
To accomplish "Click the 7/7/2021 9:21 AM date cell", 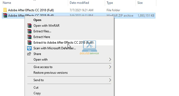I will pyautogui.click(x=81, y=10).
